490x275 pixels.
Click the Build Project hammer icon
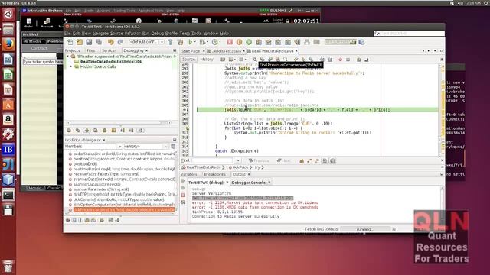coord(170,42)
